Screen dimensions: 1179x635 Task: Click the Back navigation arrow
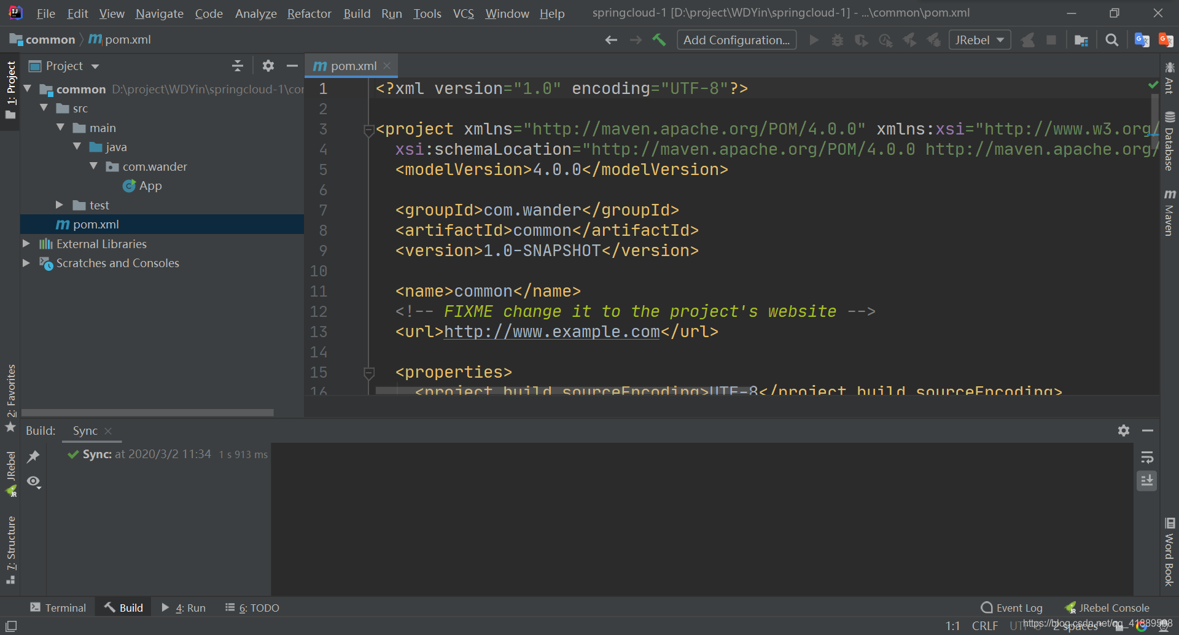pyautogui.click(x=611, y=40)
